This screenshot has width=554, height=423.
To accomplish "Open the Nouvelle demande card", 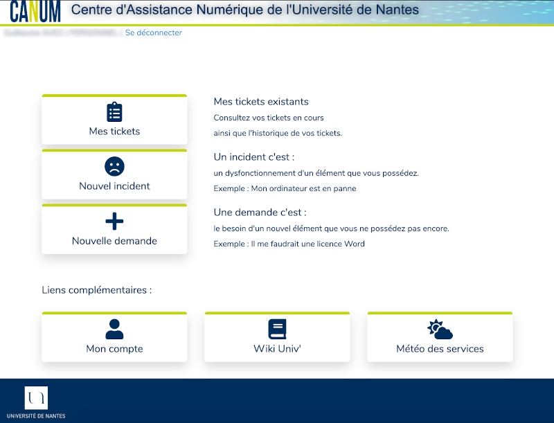I will point(114,229).
